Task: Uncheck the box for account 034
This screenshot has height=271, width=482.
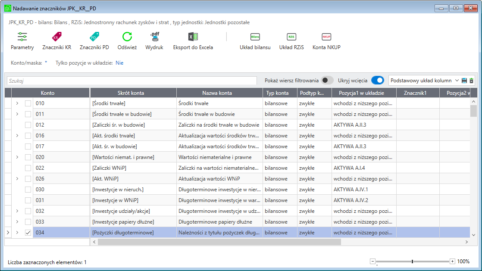Action: click(x=28, y=233)
